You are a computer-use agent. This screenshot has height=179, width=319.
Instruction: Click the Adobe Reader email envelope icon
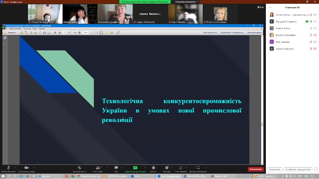[49, 32]
